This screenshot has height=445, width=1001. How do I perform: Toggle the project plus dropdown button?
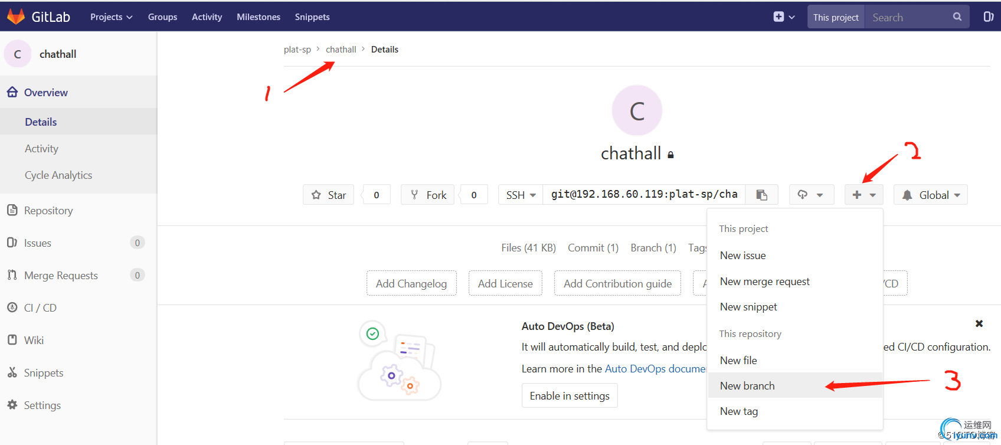[x=864, y=195]
